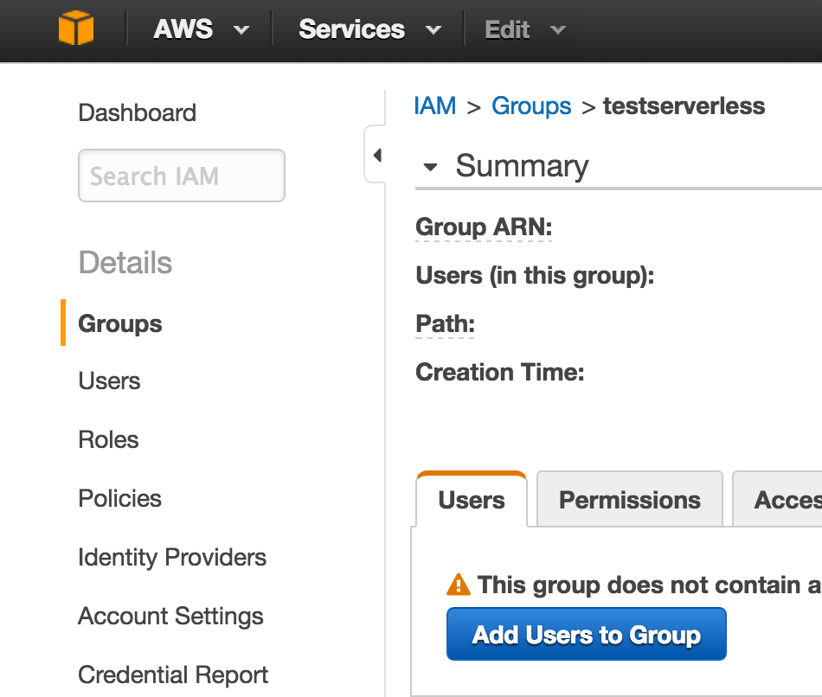The height and width of the screenshot is (697, 822).
Task: Go to Policies in the sidebar
Action: (119, 498)
